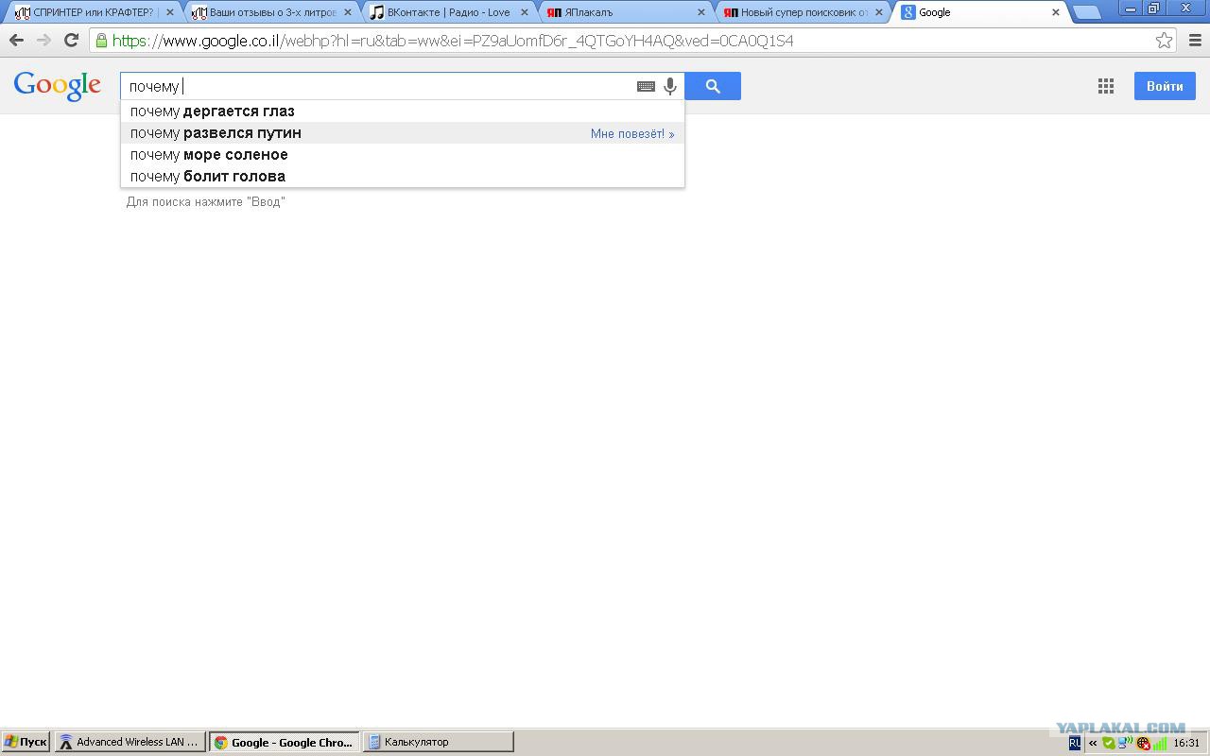This screenshot has height=756, width=1210.
Task: Choose suggestion "почему море соленое"
Action: coord(403,154)
